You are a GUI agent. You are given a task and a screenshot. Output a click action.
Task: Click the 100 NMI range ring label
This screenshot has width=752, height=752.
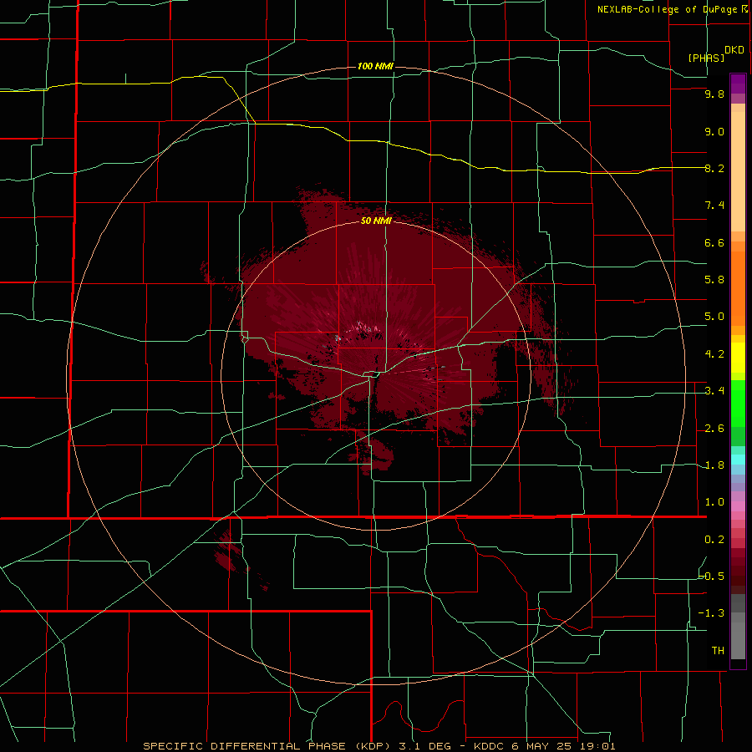click(x=375, y=66)
